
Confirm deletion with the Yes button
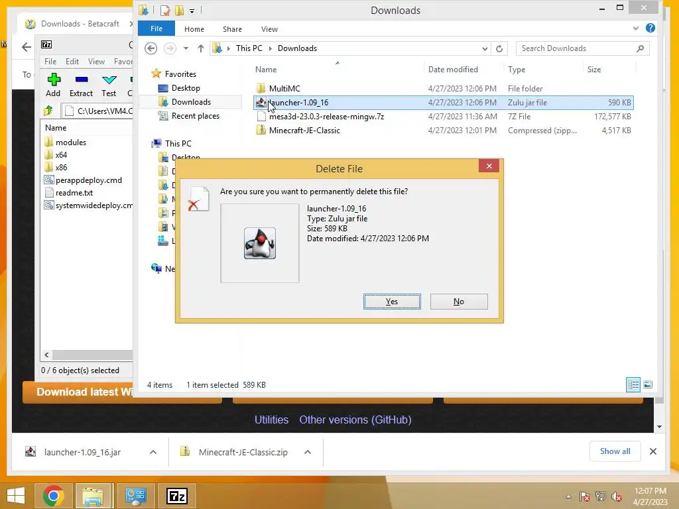392,302
